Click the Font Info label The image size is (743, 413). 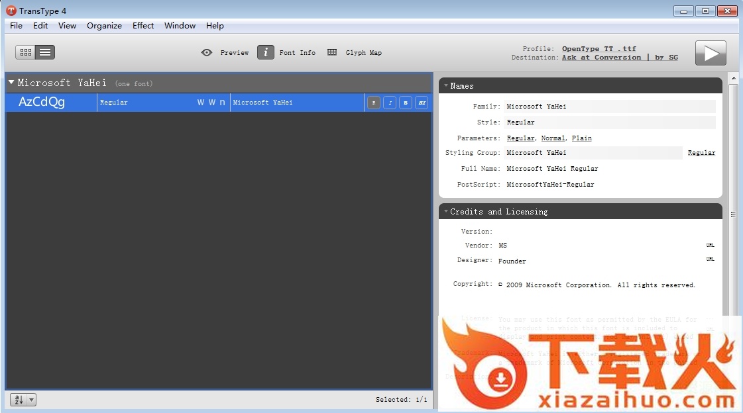tap(298, 52)
